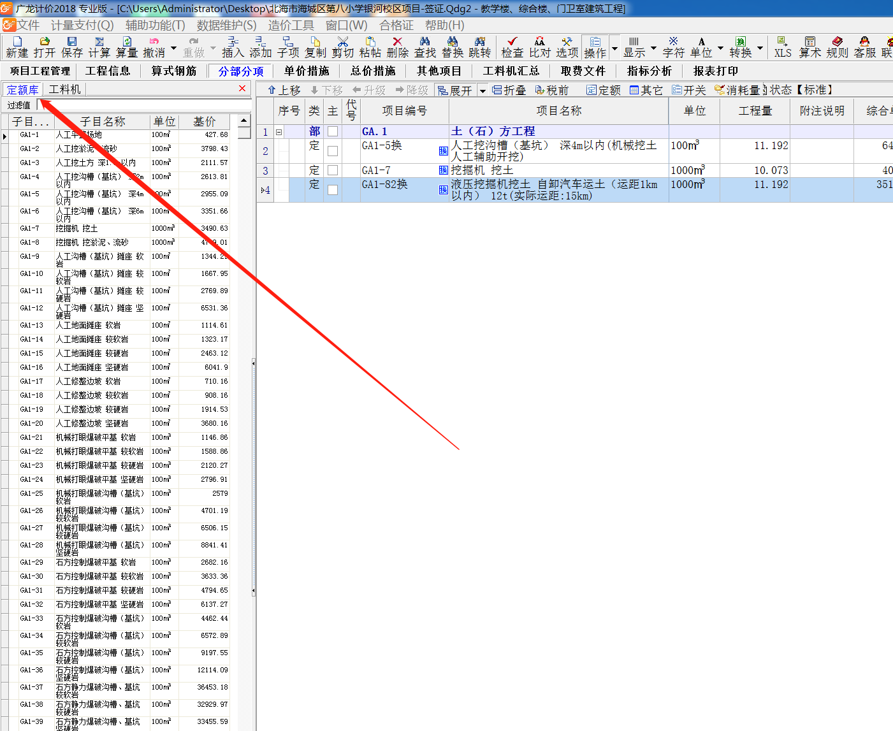Open the 数据维护(S) menu

click(x=226, y=25)
